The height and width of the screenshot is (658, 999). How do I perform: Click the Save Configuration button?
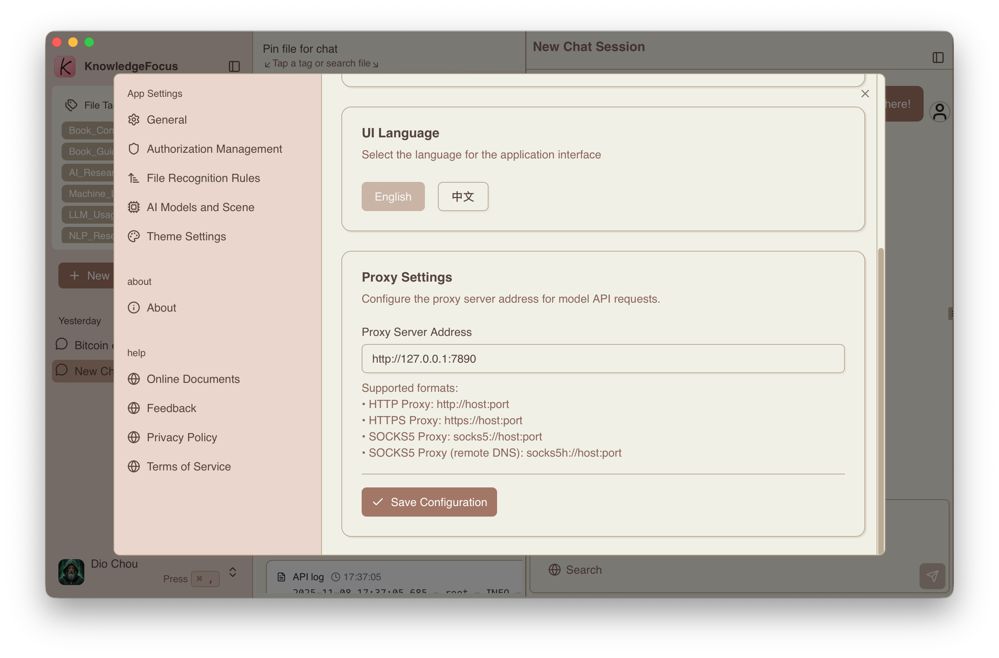click(429, 502)
